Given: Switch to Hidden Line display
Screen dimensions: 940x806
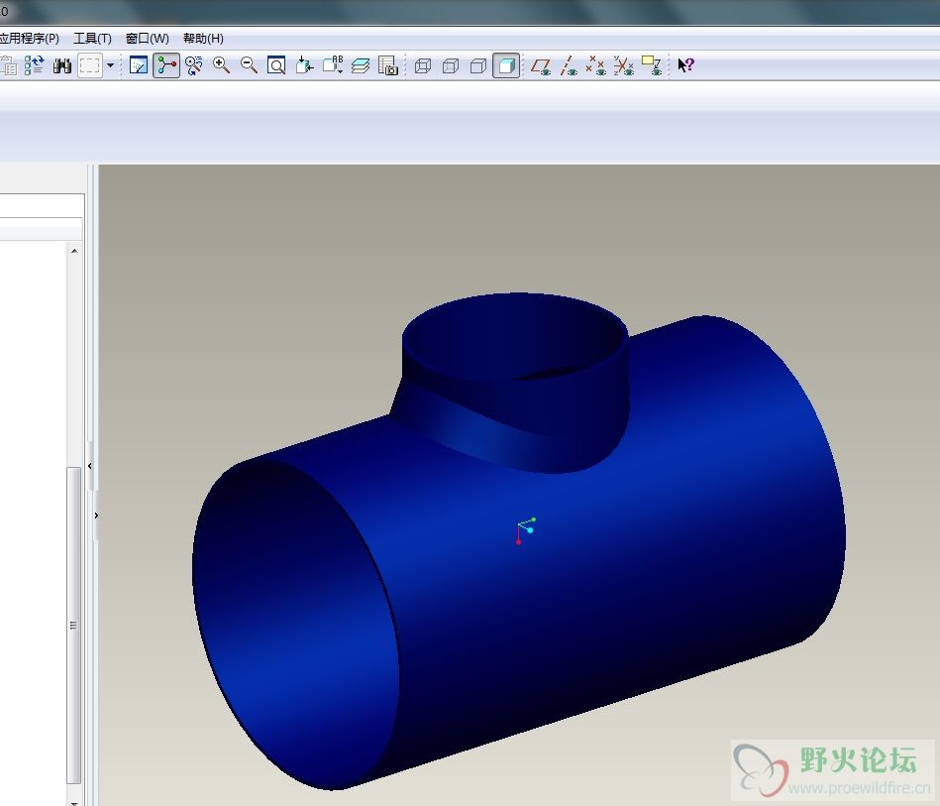Looking at the screenshot, I should 451,65.
